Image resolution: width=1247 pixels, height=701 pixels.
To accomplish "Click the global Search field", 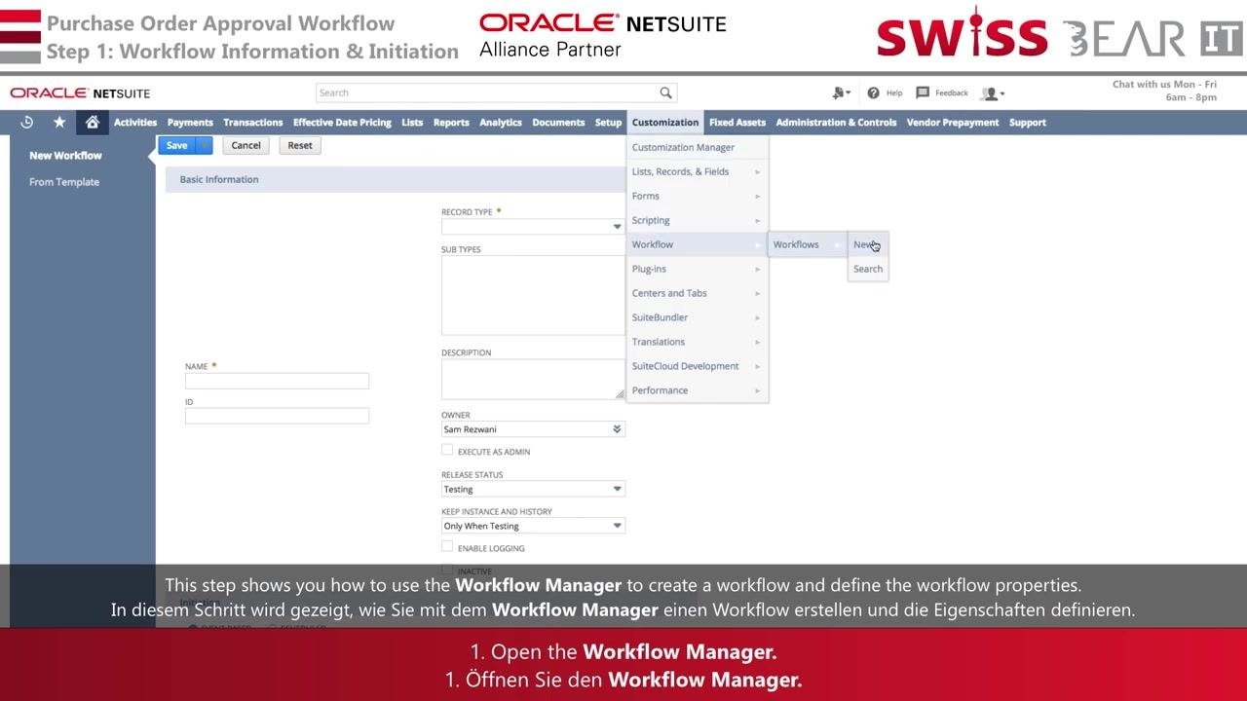I will pos(488,92).
